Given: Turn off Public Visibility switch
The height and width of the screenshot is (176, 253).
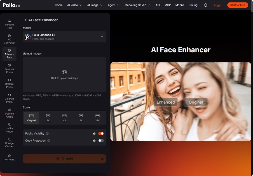Looking at the screenshot, I should [101, 134].
